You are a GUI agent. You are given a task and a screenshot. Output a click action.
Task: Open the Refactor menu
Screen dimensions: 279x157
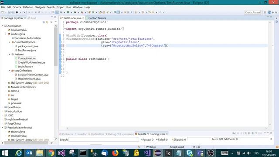28,7
